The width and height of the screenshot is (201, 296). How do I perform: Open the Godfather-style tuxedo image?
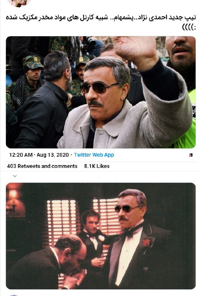point(101,236)
